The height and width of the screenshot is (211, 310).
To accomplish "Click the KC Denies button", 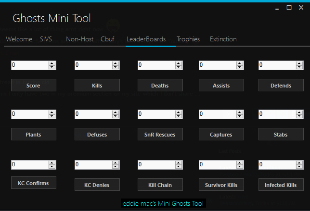I will 97,185.
